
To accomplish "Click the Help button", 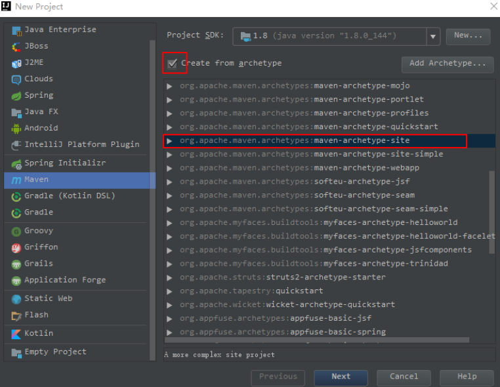I will tap(467, 377).
